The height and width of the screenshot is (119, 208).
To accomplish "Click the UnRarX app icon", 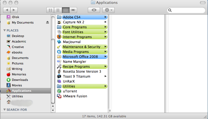I will (59, 81).
